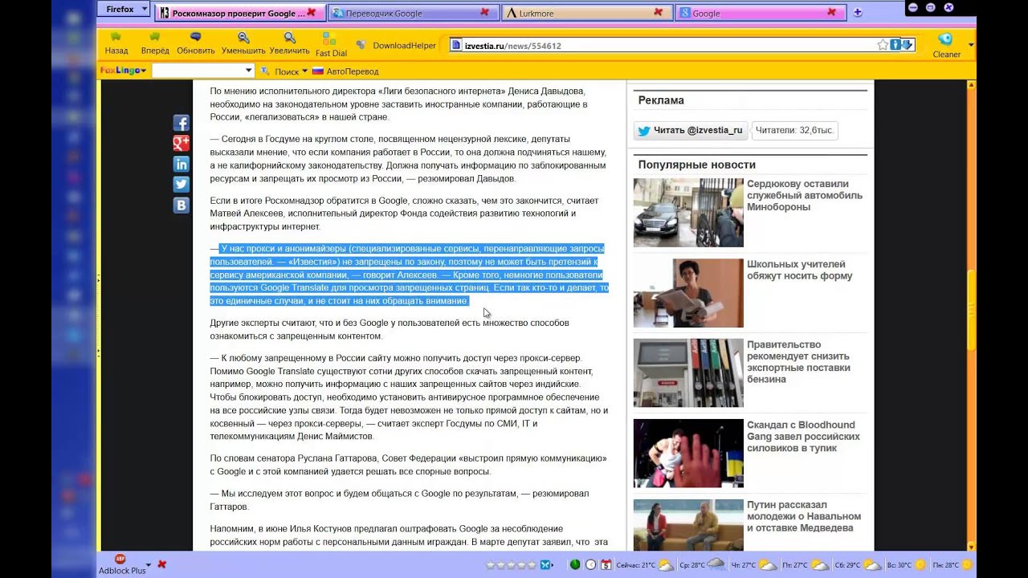The image size is (1028, 578).
Task: Click the fuel pump nozzles thumbnail
Action: [688, 372]
